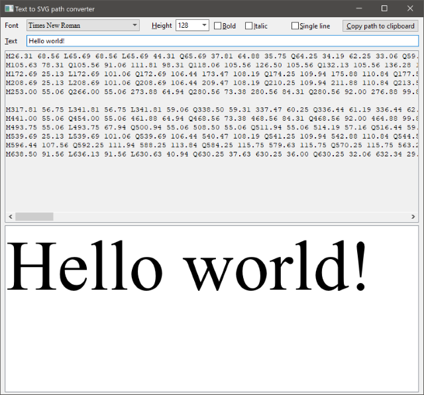This screenshot has width=424, height=395.
Task: Open the Font dropdown showing Times New Roman
Action: pyautogui.click(x=83, y=25)
